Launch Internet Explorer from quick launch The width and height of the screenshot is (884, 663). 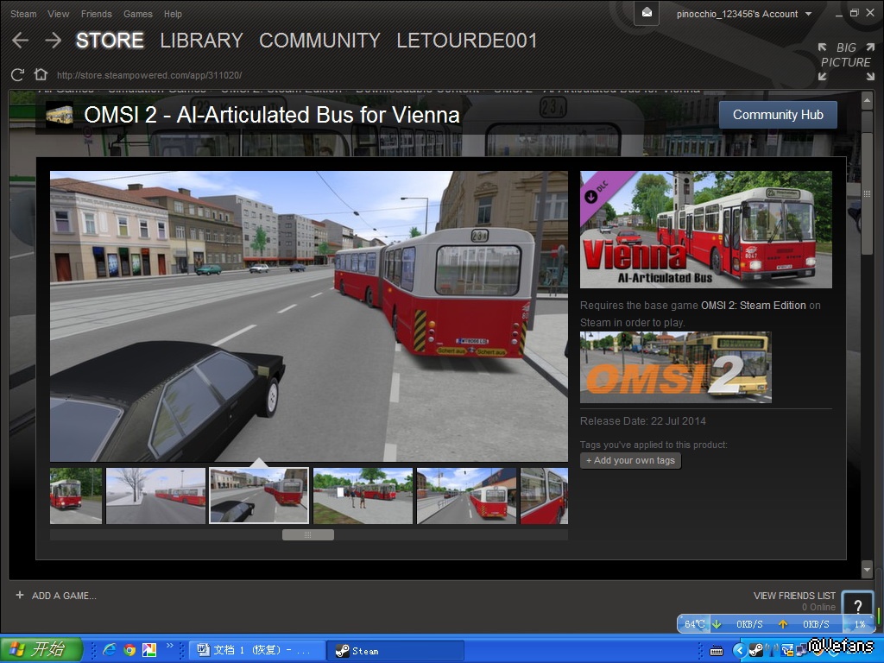tap(110, 650)
